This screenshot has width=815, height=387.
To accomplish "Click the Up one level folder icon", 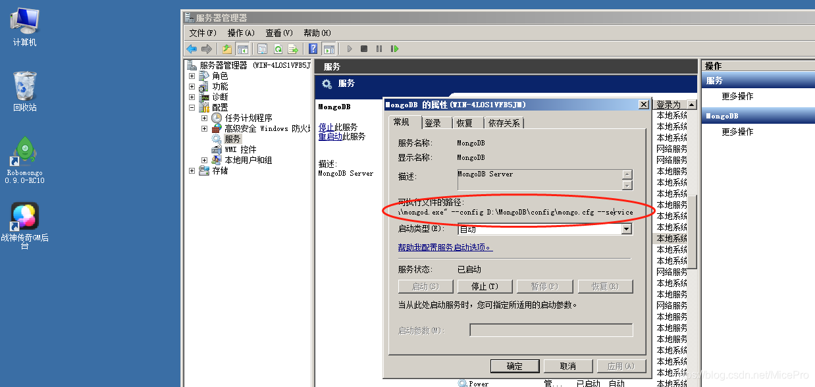I will [x=227, y=49].
